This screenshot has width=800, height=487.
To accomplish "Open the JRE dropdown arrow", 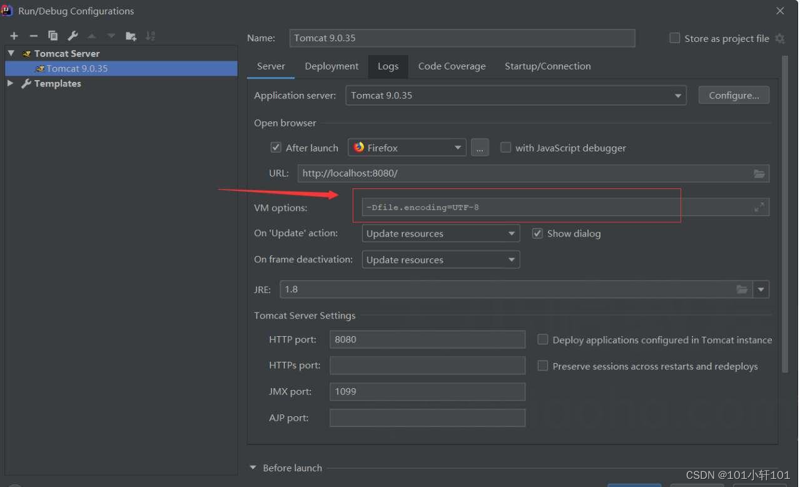I will point(761,289).
